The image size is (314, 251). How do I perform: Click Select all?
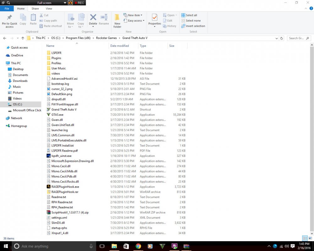189,15
